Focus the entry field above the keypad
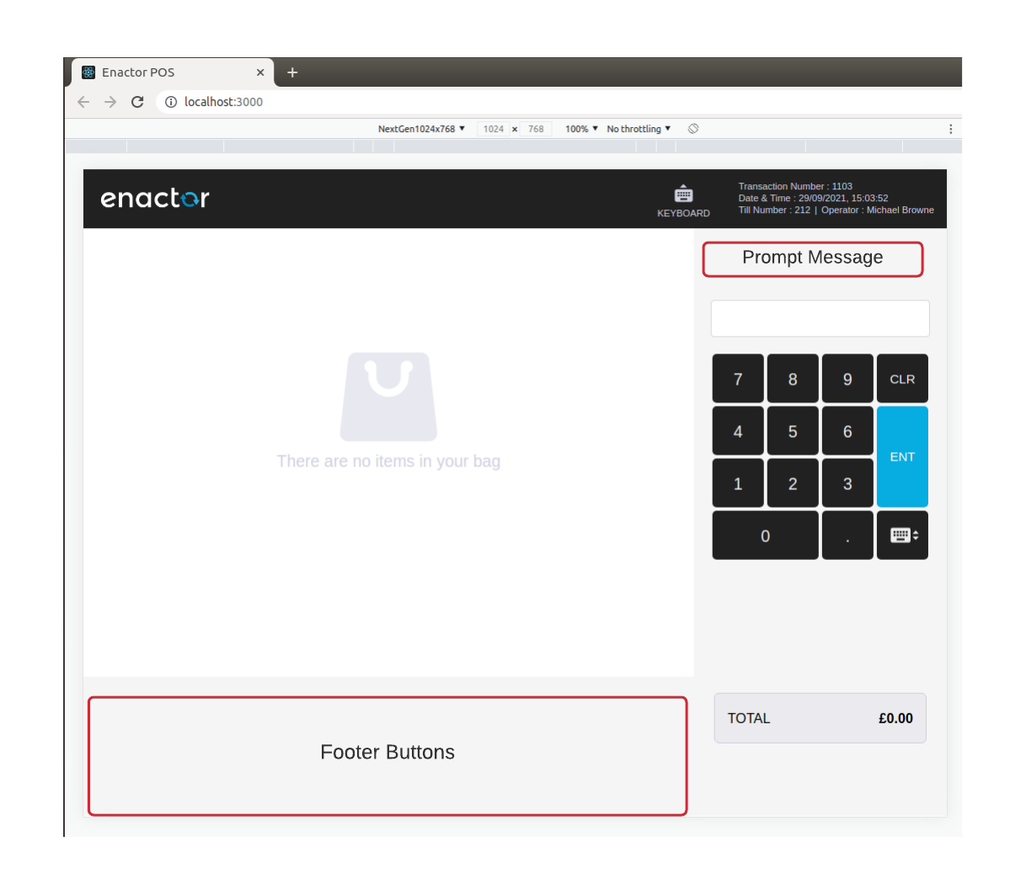 [x=820, y=318]
